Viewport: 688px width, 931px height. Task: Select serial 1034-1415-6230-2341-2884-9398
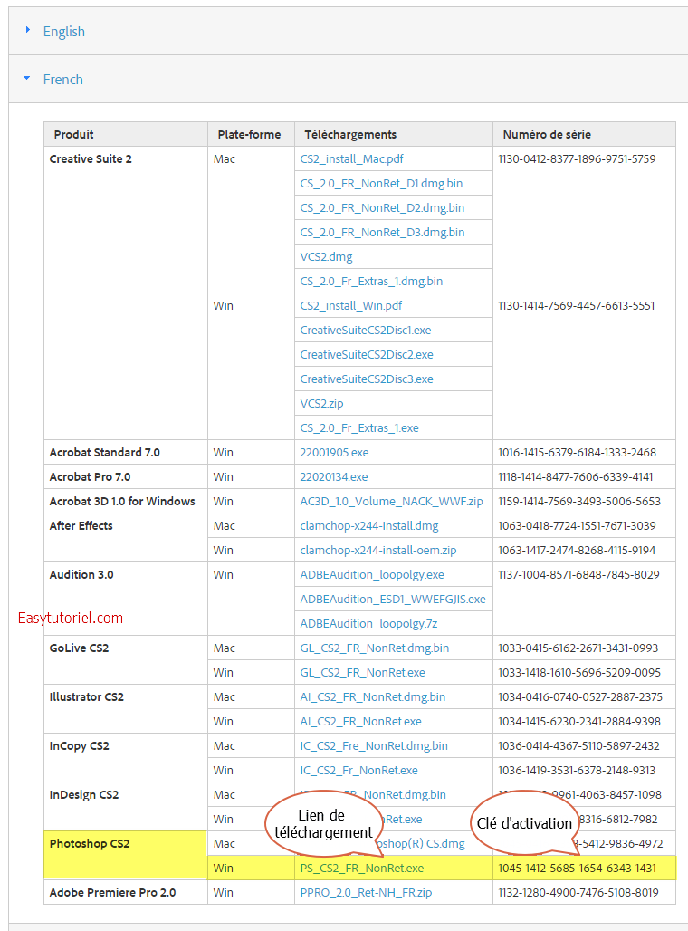pos(579,722)
